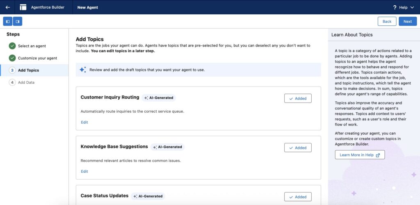Select the Add Data step
The height and width of the screenshot is (205, 420).
point(26,82)
